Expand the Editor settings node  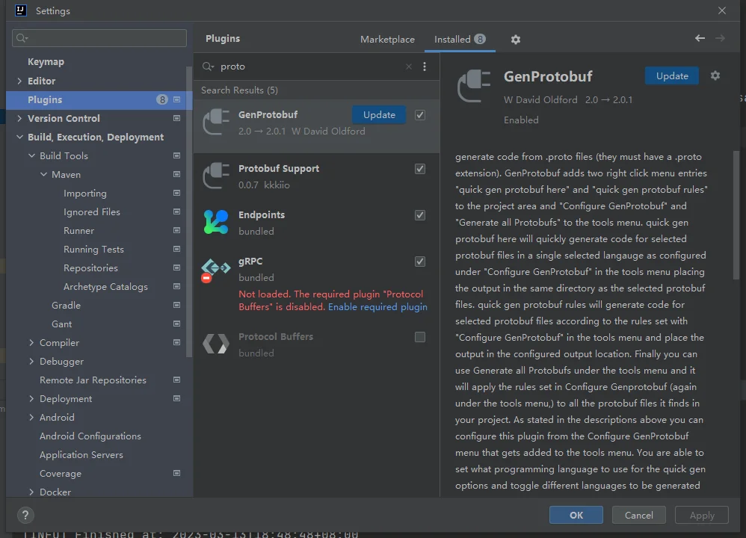19,81
